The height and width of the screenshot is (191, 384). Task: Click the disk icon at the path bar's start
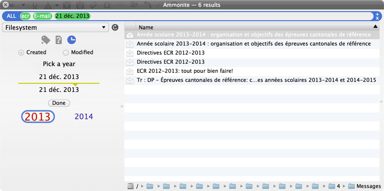pos(130,186)
